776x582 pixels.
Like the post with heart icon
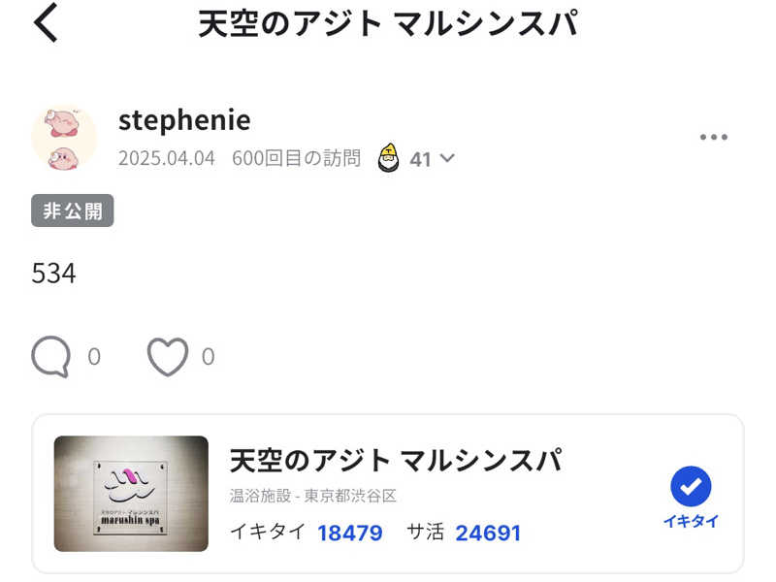click(x=168, y=357)
